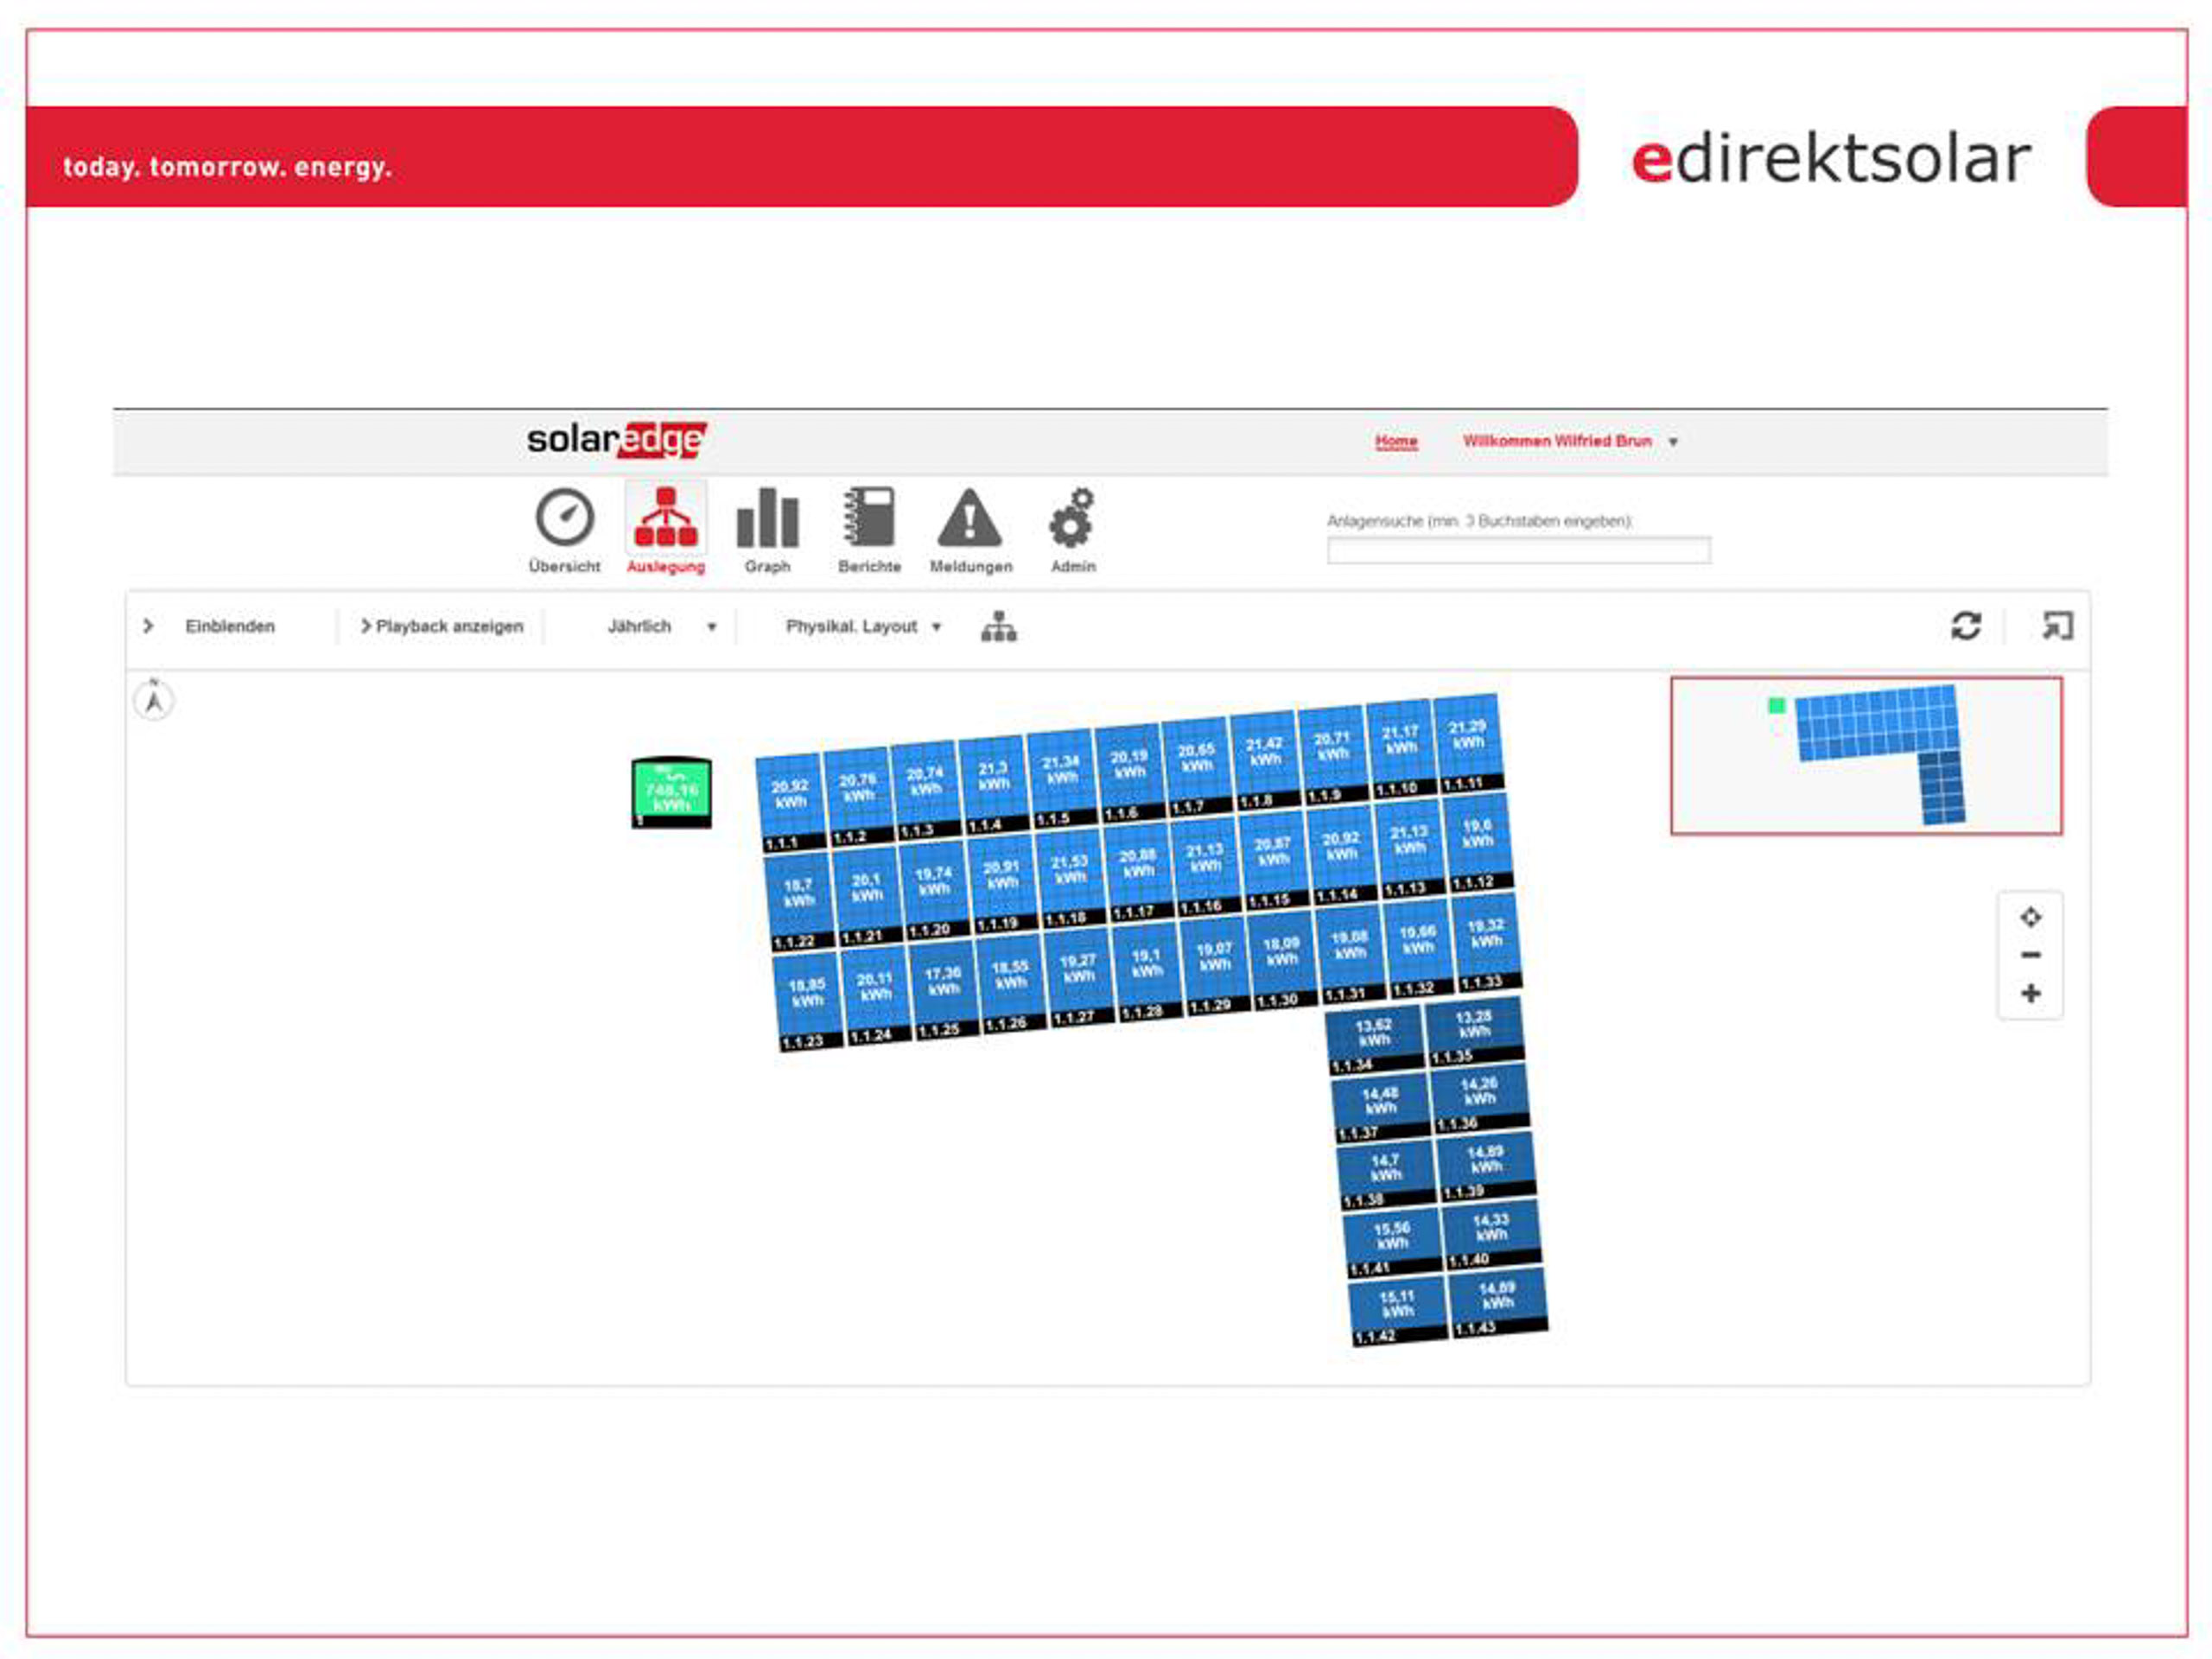Image resolution: width=2212 pixels, height=1659 pixels.
Task: Click the north compass icon
Action: coord(153,700)
